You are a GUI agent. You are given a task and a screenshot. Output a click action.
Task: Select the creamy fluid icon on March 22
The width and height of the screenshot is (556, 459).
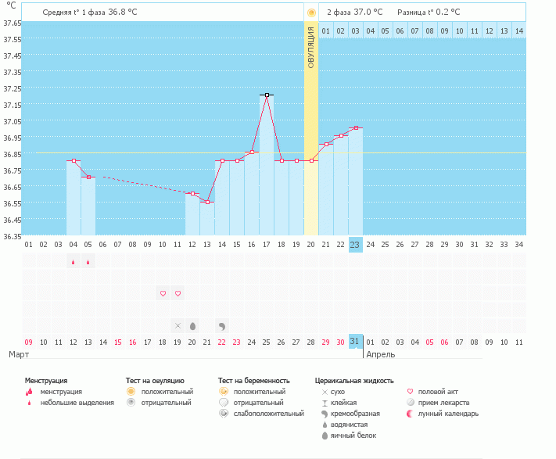(222, 325)
